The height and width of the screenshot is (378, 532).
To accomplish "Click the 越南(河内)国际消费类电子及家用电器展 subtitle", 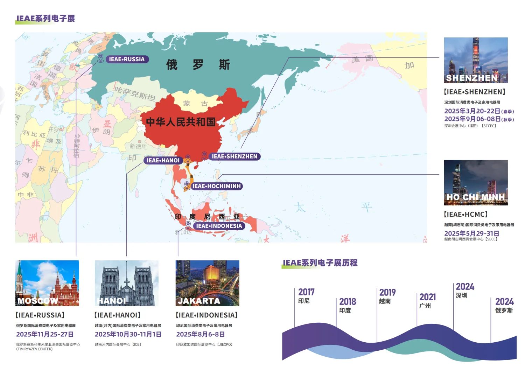I will pos(128,326).
